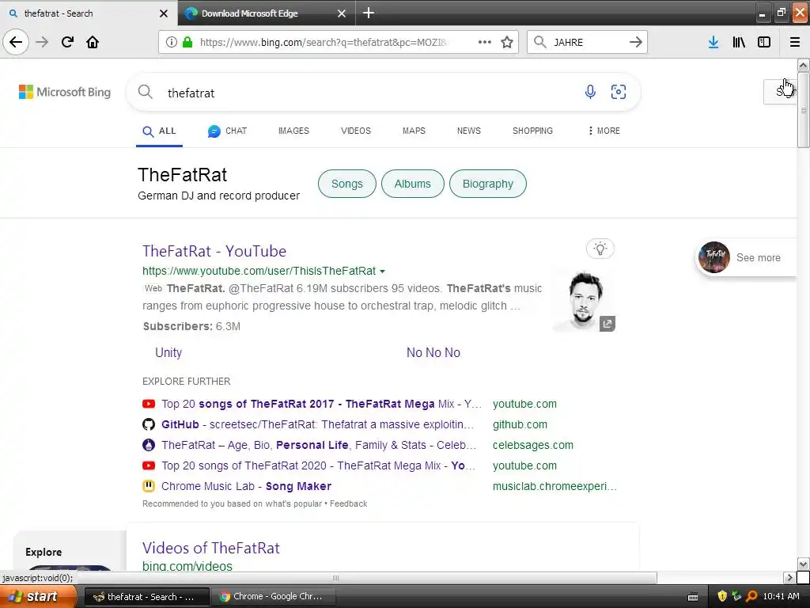Submit the JAHRE search with the arrow

point(636,42)
